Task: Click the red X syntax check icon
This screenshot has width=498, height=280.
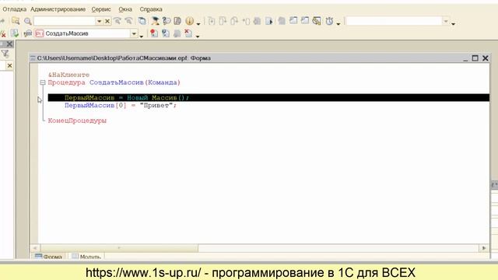Action: pyautogui.click(x=3, y=33)
